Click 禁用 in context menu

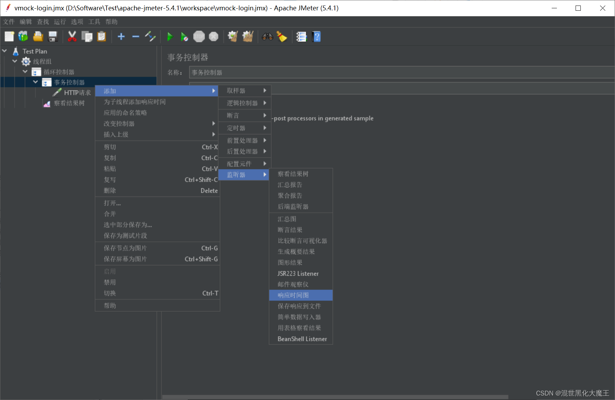(157, 282)
